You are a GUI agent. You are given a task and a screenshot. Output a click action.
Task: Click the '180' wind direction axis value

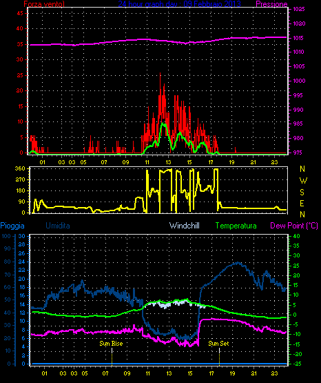pyautogui.click(x=20, y=190)
